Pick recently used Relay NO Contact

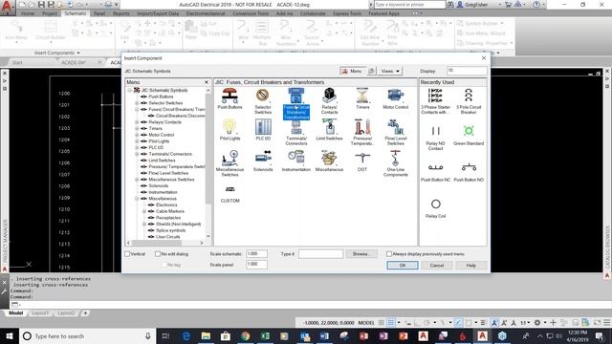[x=435, y=131]
